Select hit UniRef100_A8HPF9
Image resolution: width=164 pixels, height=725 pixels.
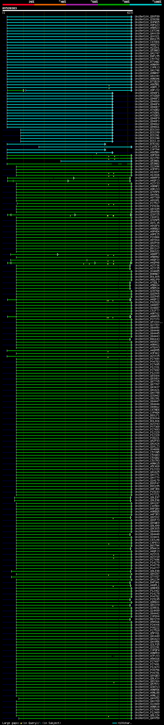[x=147, y=178]
